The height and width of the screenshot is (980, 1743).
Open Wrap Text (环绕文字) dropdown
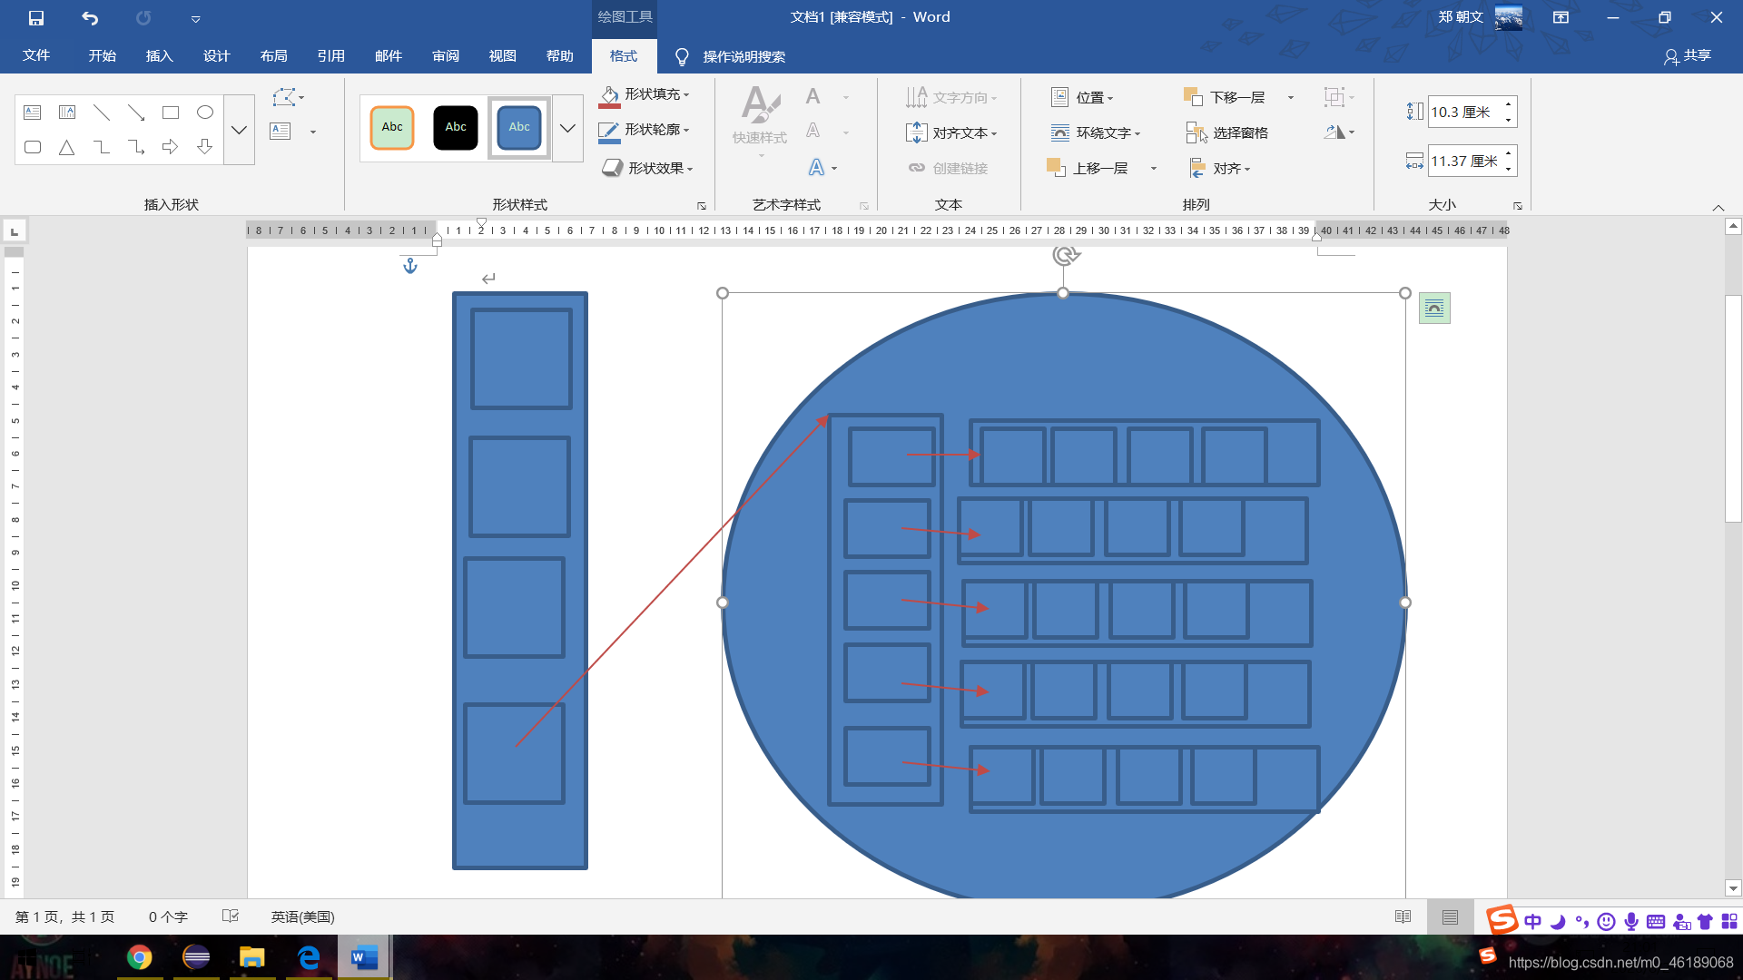tap(1096, 132)
